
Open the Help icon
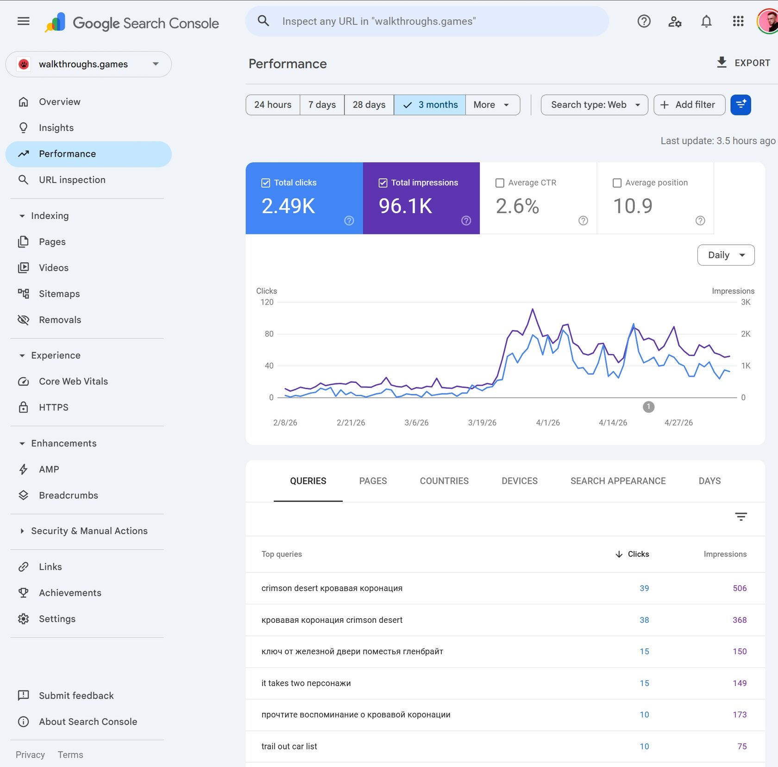644,21
